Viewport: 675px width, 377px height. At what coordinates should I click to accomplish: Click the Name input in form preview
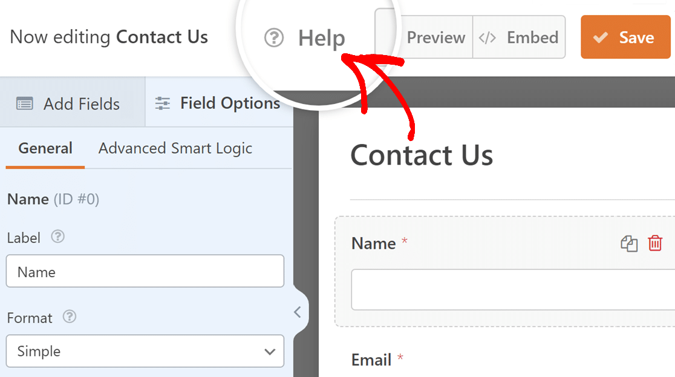[x=512, y=290]
